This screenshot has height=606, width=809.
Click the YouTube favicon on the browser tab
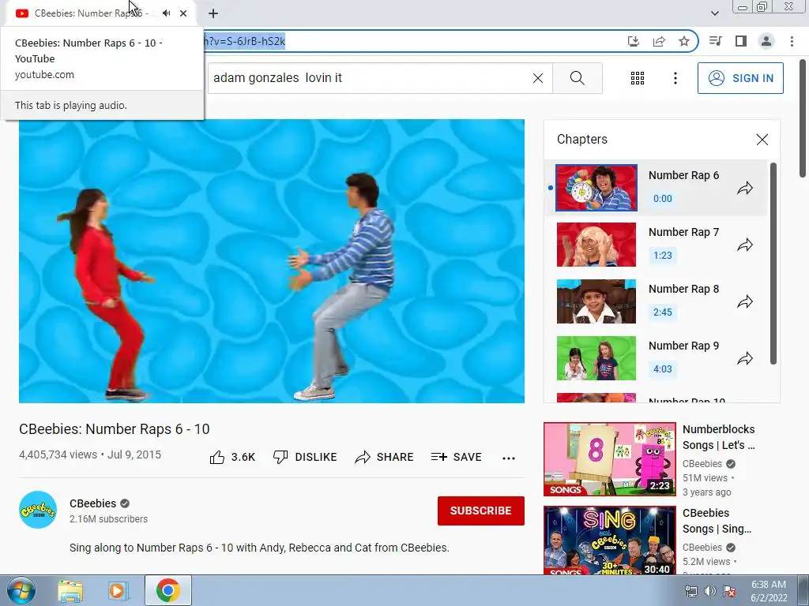(21, 13)
